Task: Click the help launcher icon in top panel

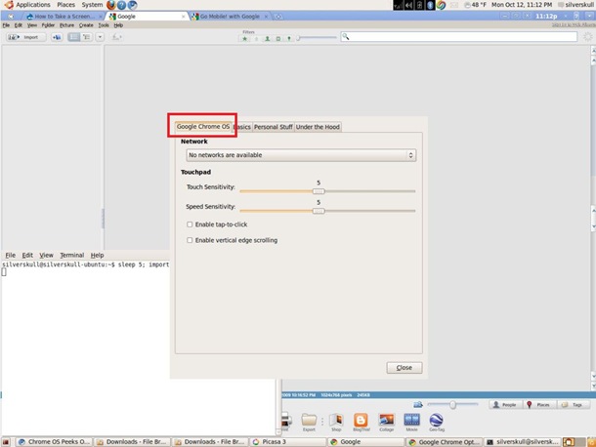Action: pos(121,5)
